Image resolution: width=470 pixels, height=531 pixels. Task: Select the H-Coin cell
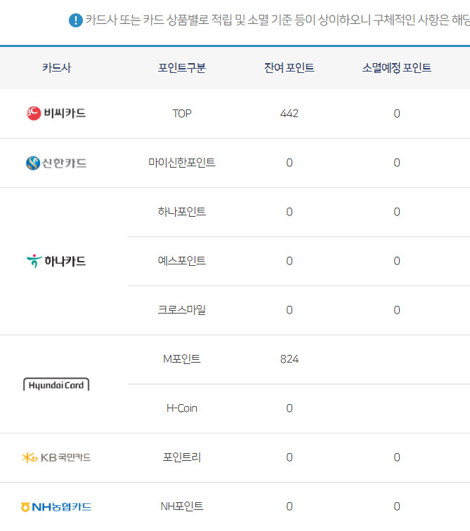[182, 408]
